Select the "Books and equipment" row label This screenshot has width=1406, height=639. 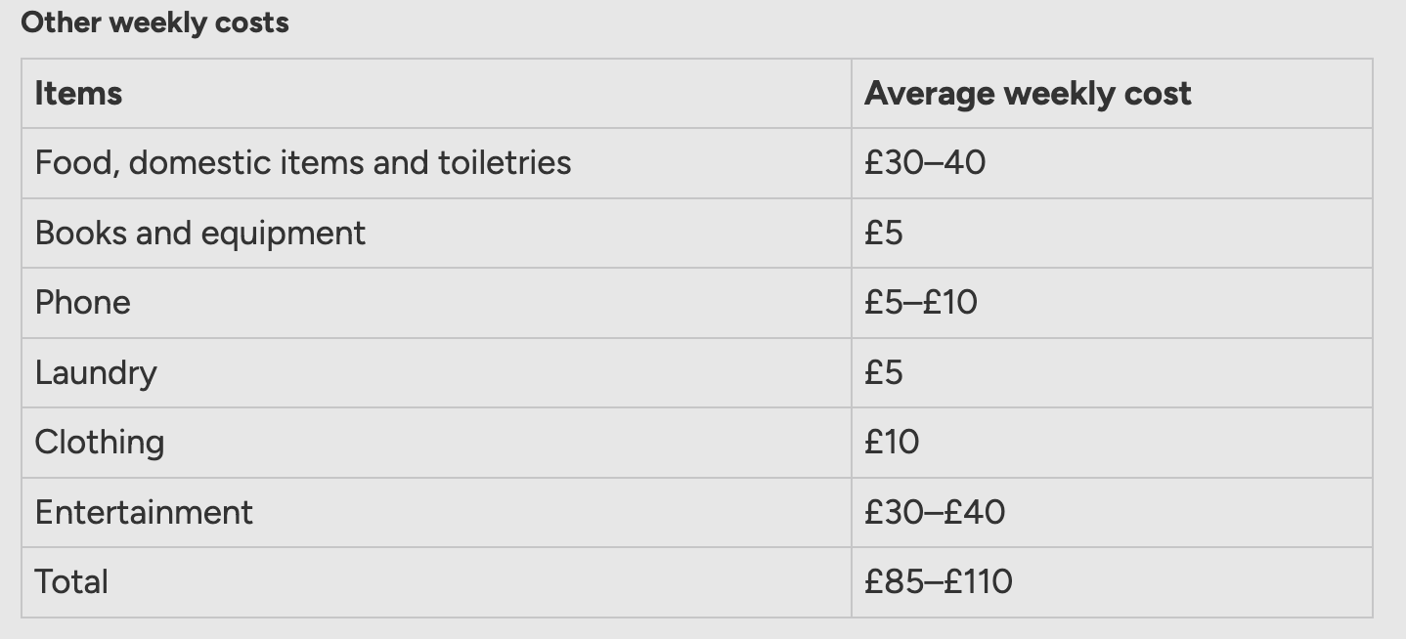(x=199, y=233)
